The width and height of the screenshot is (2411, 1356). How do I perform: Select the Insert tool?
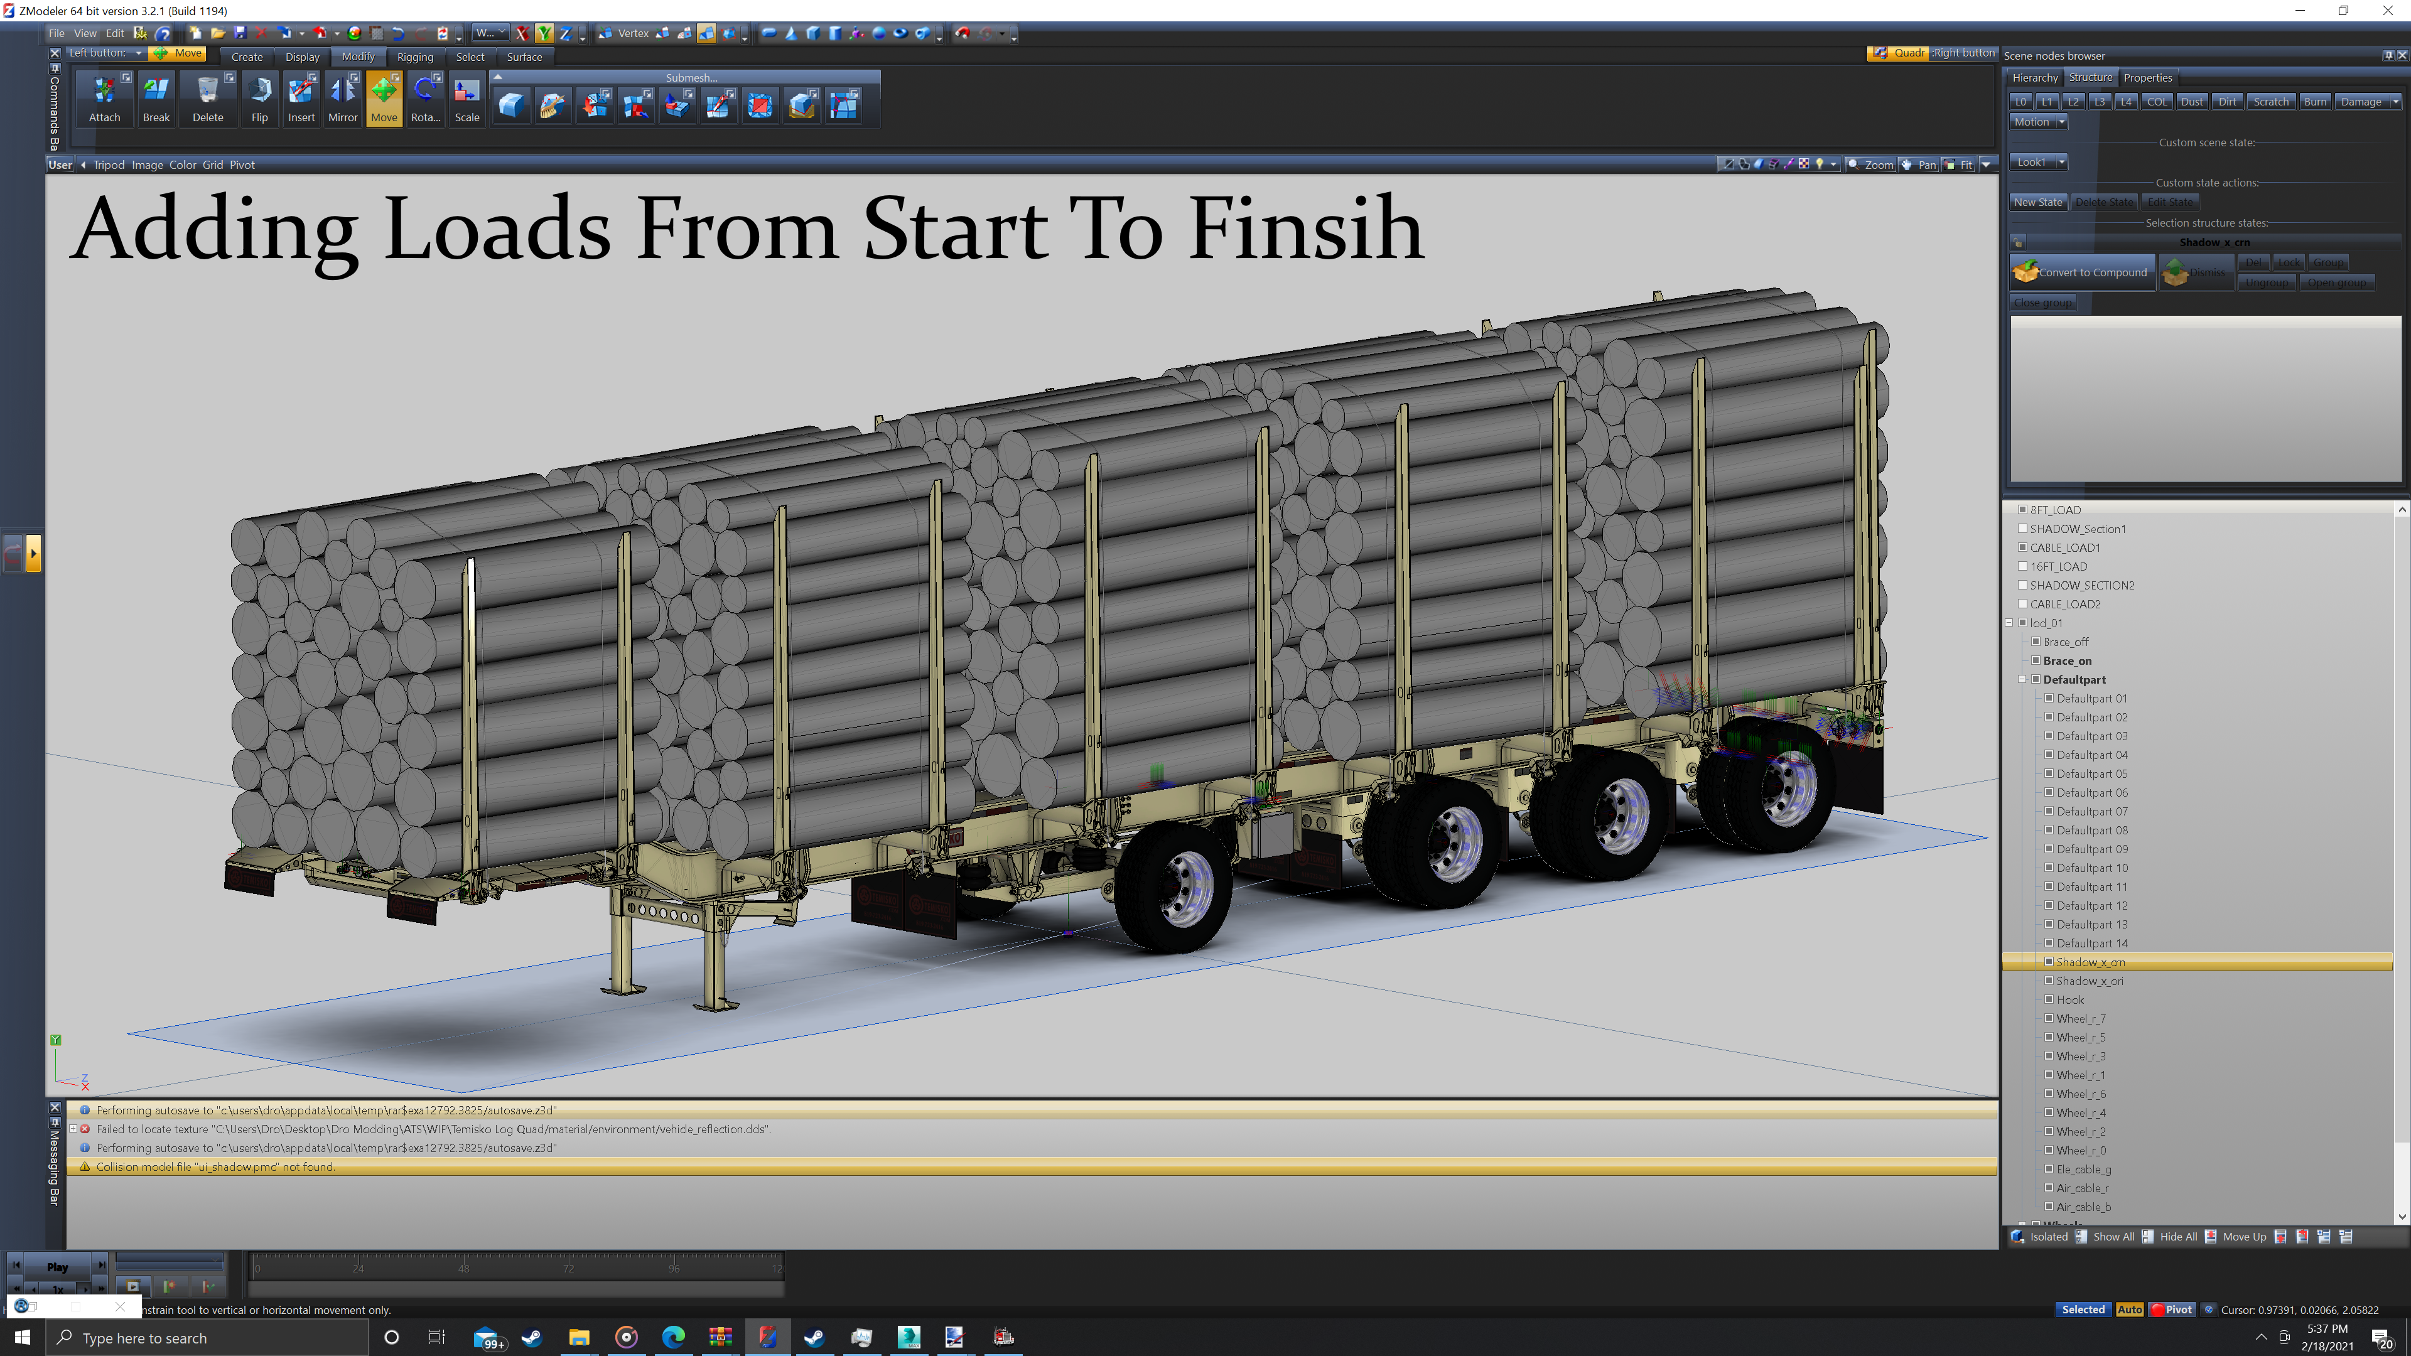coord(301,99)
